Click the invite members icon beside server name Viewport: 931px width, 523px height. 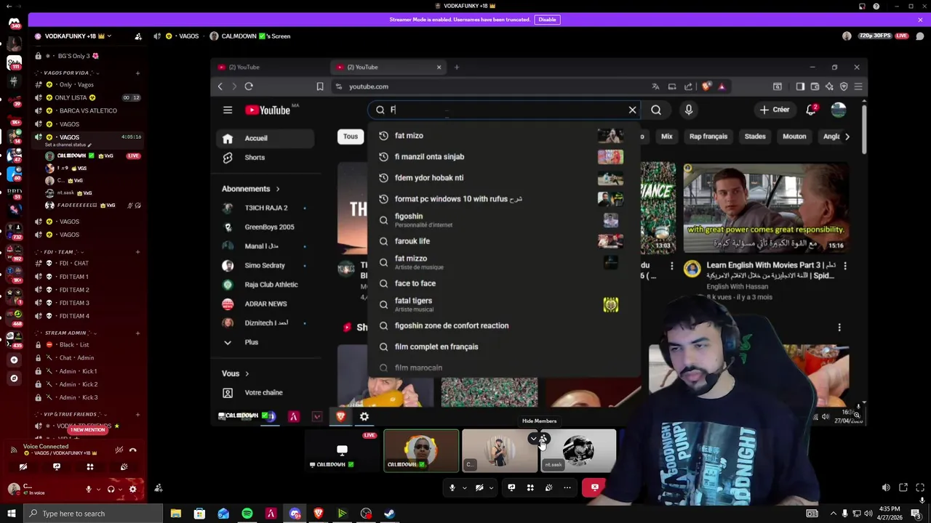point(138,36)
